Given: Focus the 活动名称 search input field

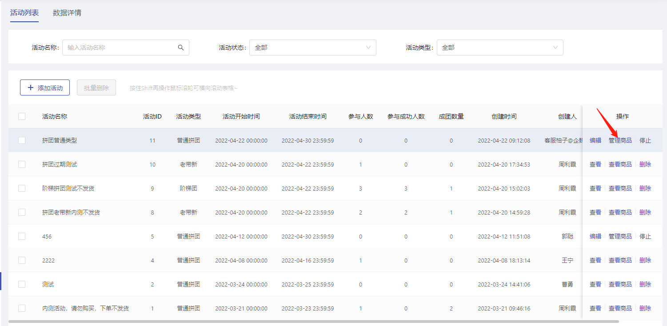Looking at the screenshot, I should tap(126, 48).
